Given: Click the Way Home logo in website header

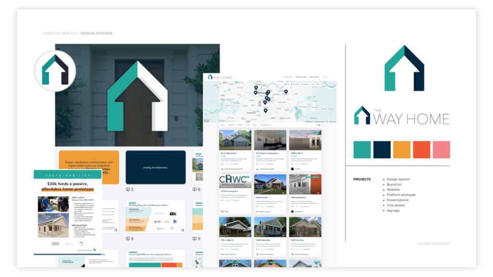Looking at the screenshot, I should coord(220,77).
